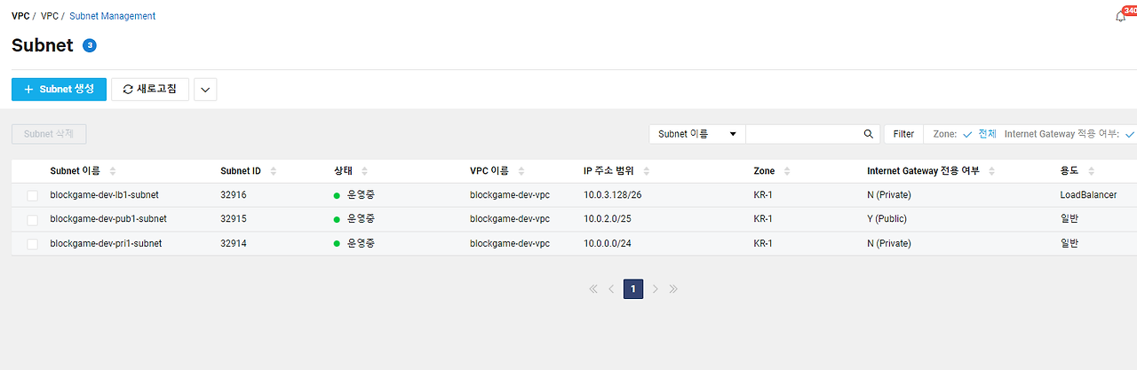Toggle the Zone 전체 checkmark filter
Image resolution: width=1137 pixels, height=370 pixels.
968,134
